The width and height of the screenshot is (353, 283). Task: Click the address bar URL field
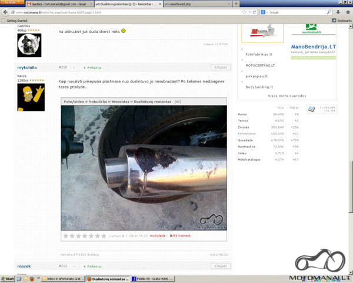(126, 12)
